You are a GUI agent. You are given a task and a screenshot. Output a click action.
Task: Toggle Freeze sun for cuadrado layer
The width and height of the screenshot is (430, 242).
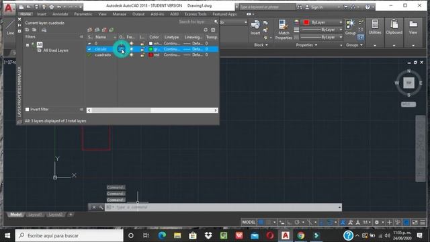click(x=132, y=55)
